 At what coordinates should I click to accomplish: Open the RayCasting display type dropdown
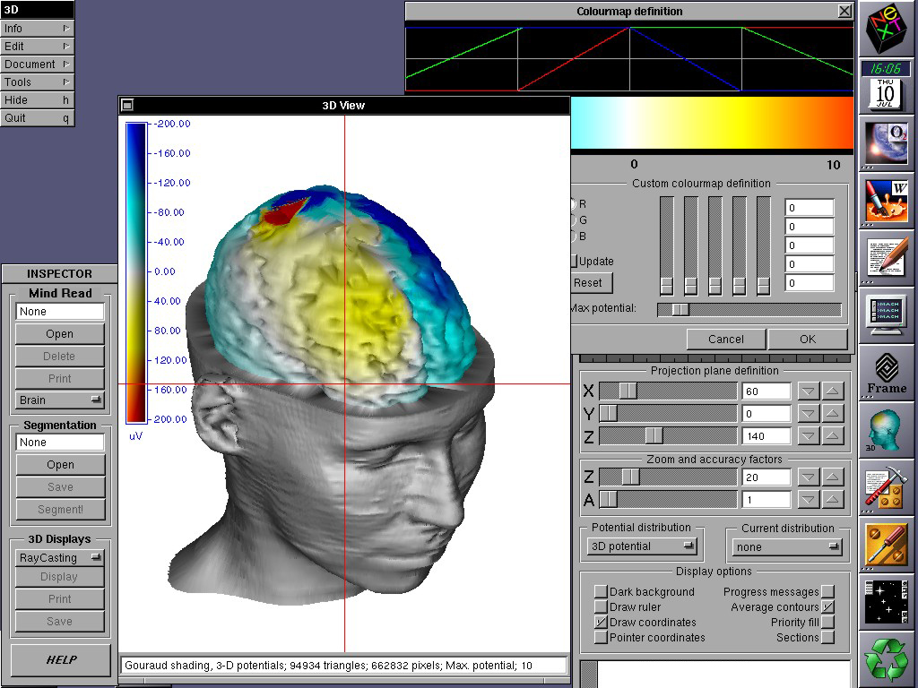click(60, 557)
